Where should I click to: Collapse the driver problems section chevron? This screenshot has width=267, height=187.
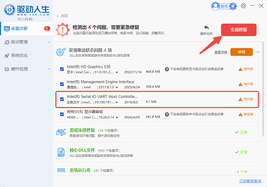coord(258,52)
